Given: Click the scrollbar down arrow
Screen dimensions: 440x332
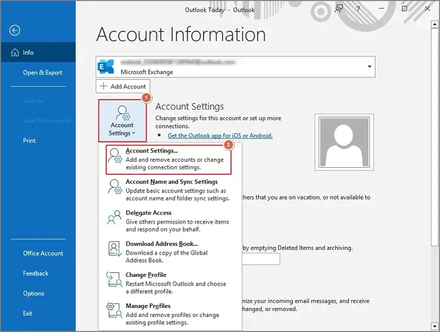Looking at the screenshot, I should tap(434, 326).
